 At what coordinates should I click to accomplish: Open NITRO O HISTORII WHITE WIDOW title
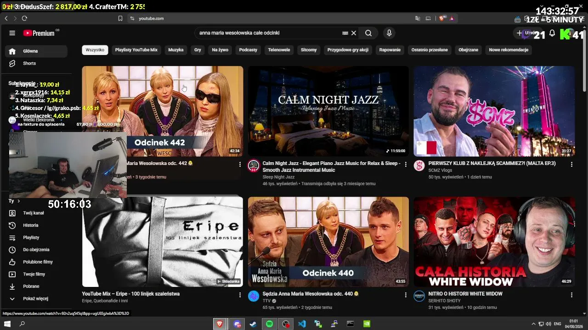coord(465,294)
